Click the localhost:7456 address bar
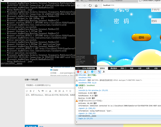The width and height of the screenshot is (161, 127). click(x=131, y=5)
